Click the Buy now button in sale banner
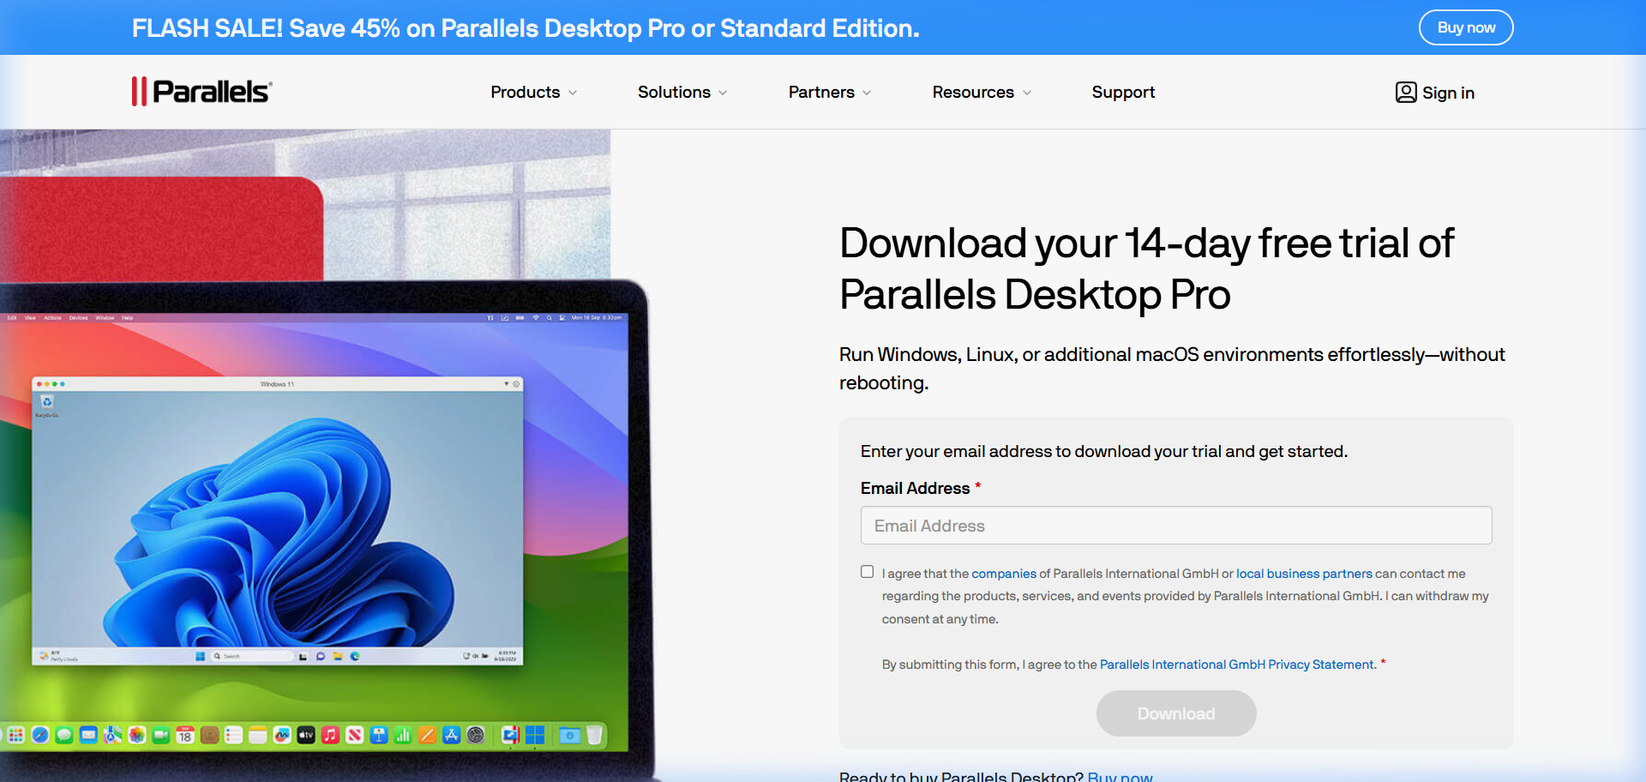The width and height of the screenshot is (1646, 782). point(1466,27)
